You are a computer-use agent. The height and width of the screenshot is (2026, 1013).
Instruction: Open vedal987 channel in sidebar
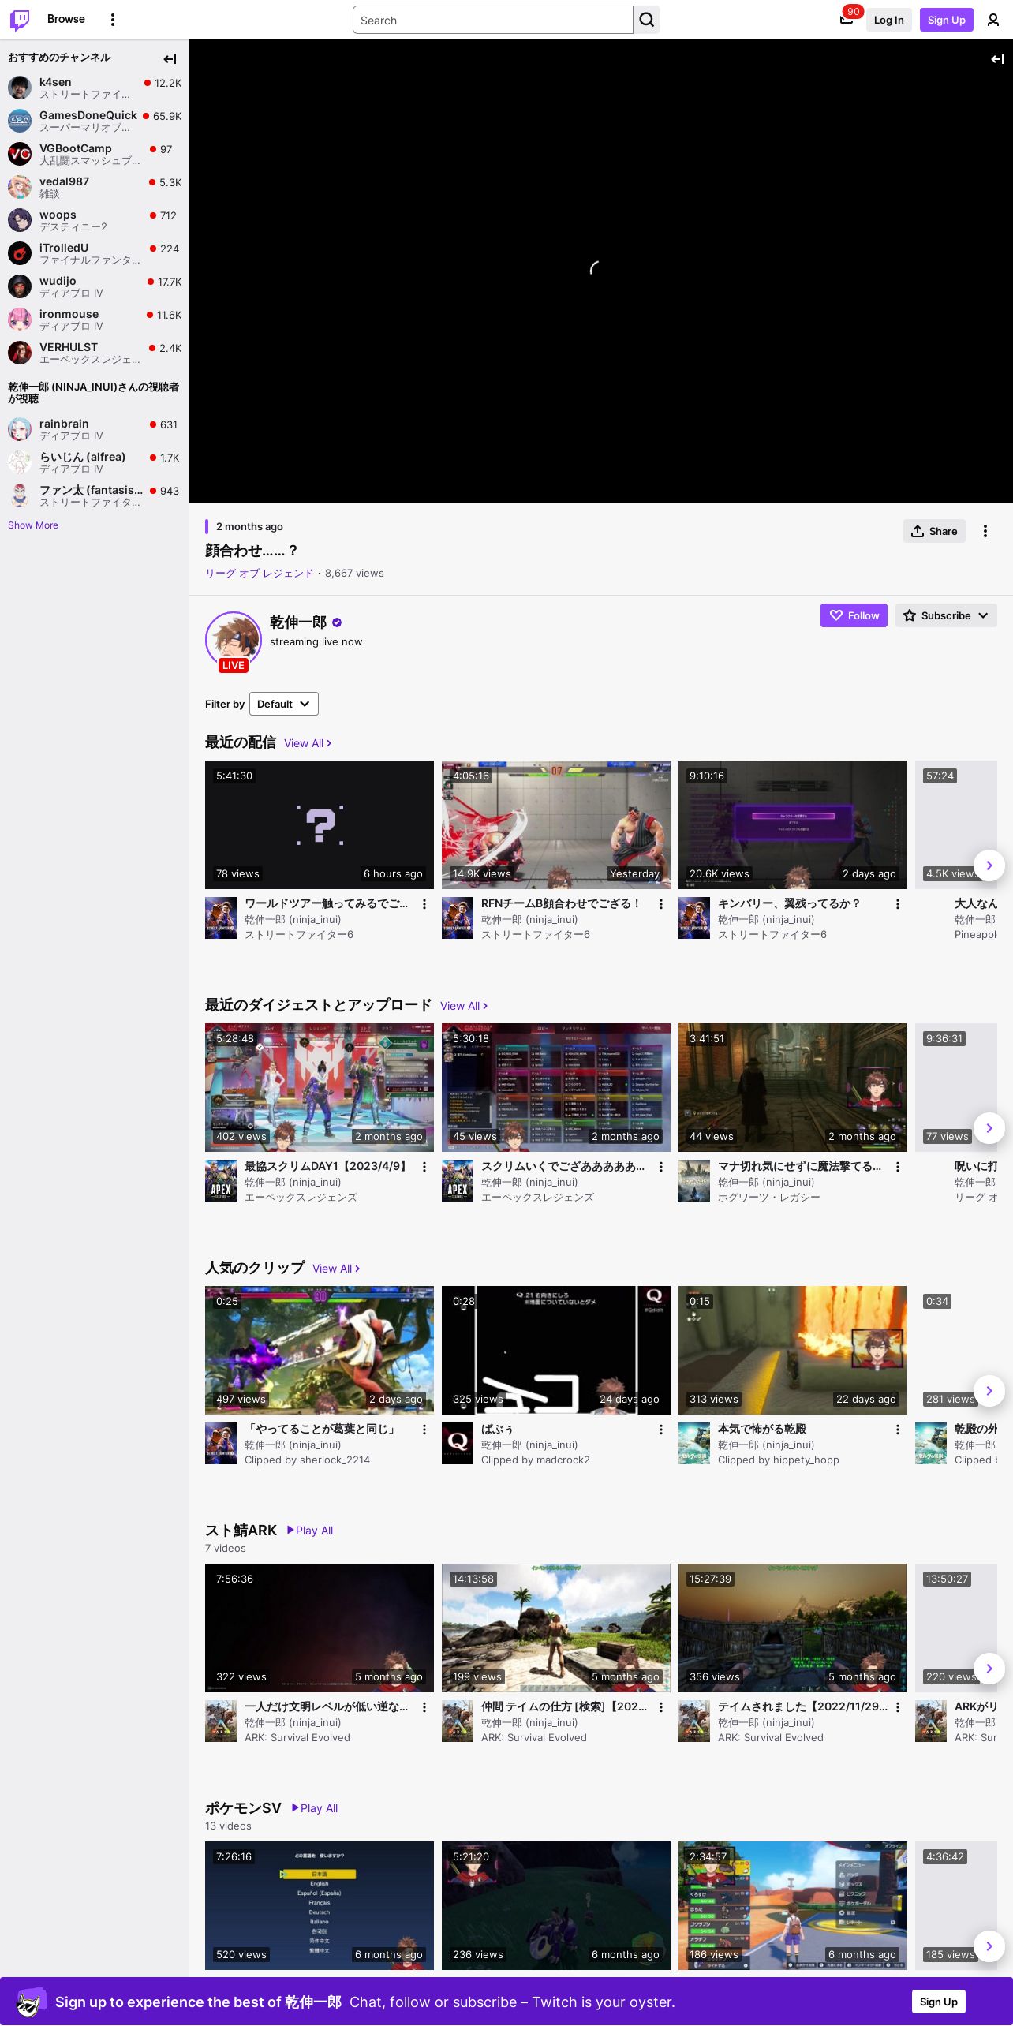[95, 187]
